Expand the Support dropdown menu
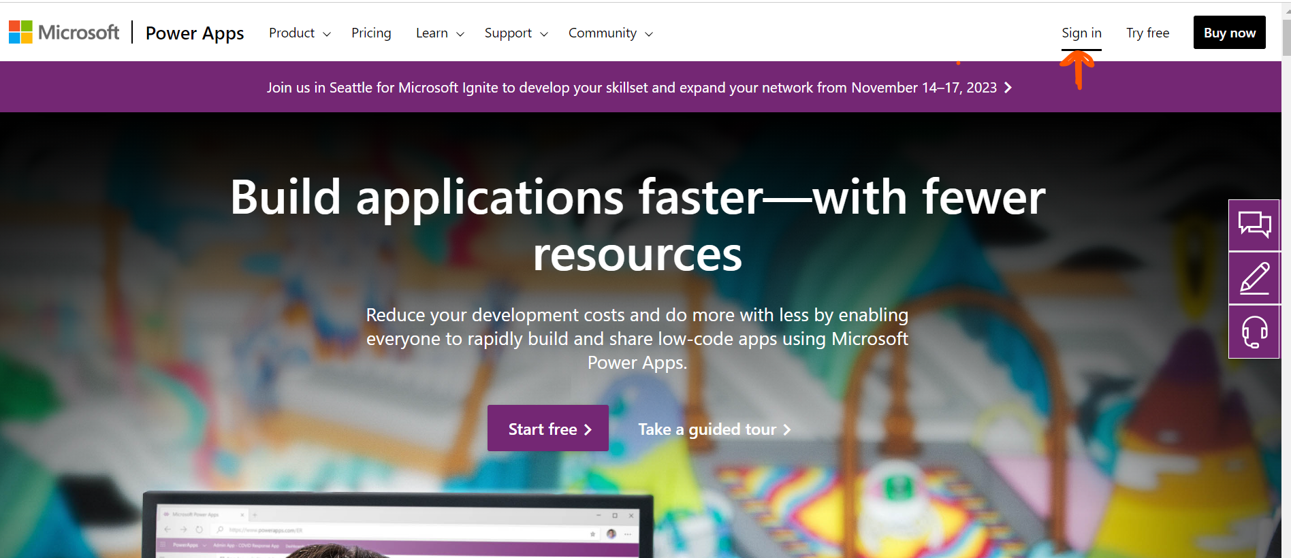This screenshot has width=1291, height=558. (x=516, y=33)
